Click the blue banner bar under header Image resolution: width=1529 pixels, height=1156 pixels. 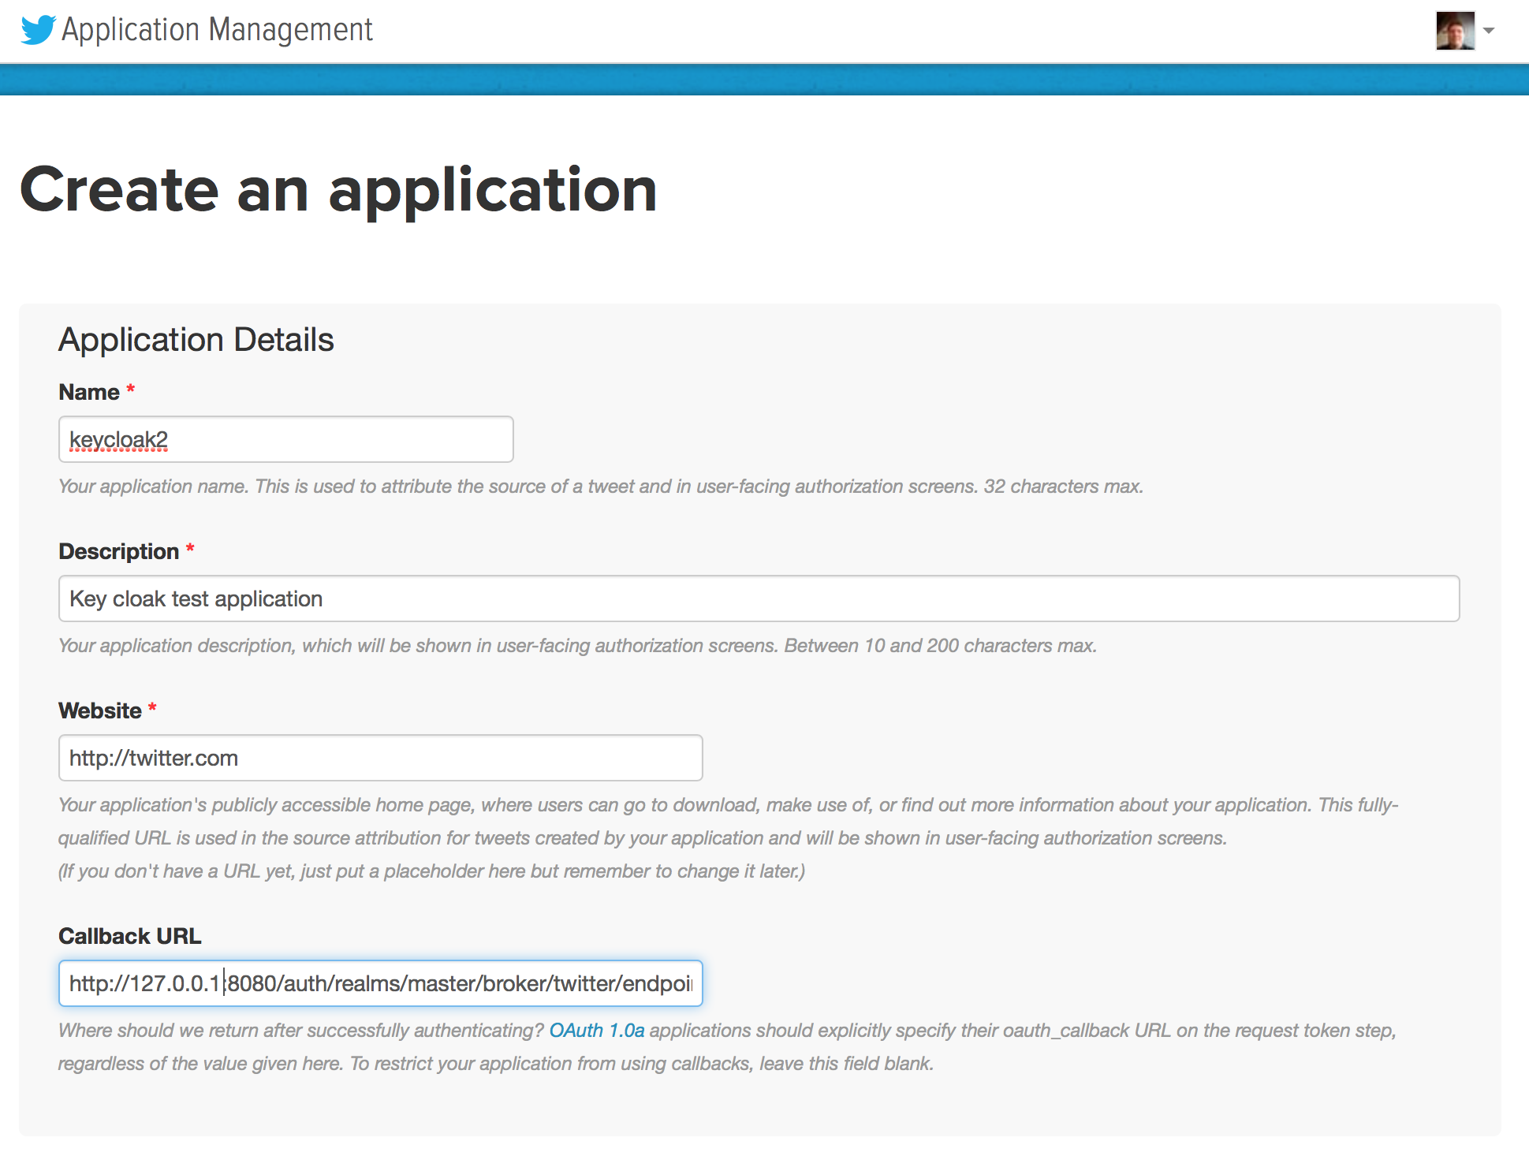764,80
